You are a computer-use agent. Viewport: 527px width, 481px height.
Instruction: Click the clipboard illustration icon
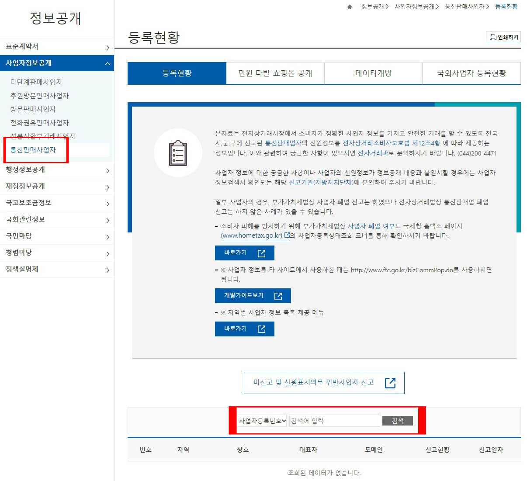[x=178, y=152]
